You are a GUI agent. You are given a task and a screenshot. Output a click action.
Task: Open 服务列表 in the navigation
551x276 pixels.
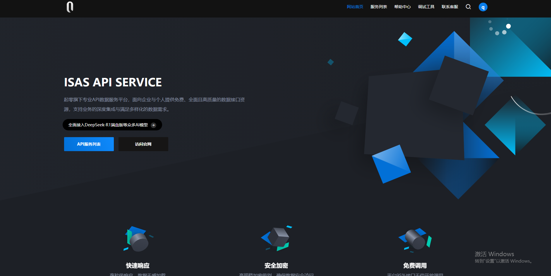point(379,7)
